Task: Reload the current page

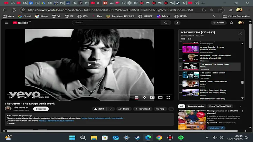Action: (x=14, y=10)
